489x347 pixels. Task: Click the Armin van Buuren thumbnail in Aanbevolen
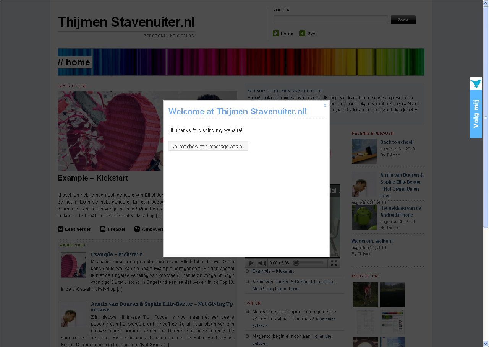coord(73,314)
